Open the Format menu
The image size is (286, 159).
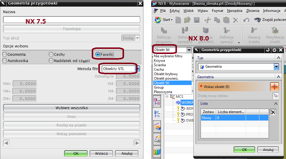coord(218,11)
